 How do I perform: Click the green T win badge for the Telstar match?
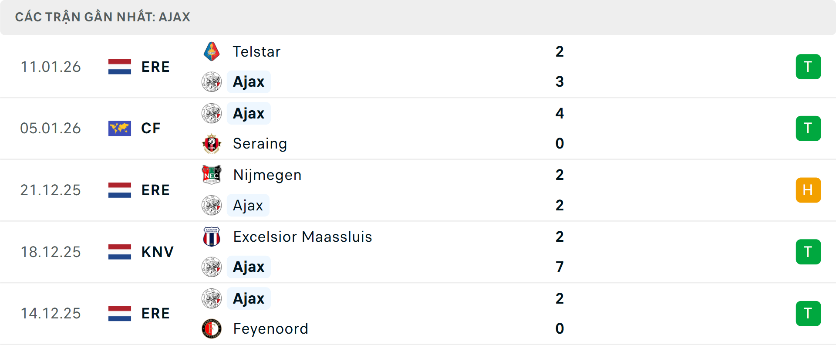tap(809, 67)
